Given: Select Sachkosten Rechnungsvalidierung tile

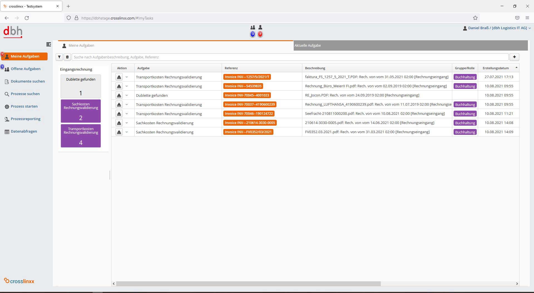Looking at the screenshot, I should (81, 111).
